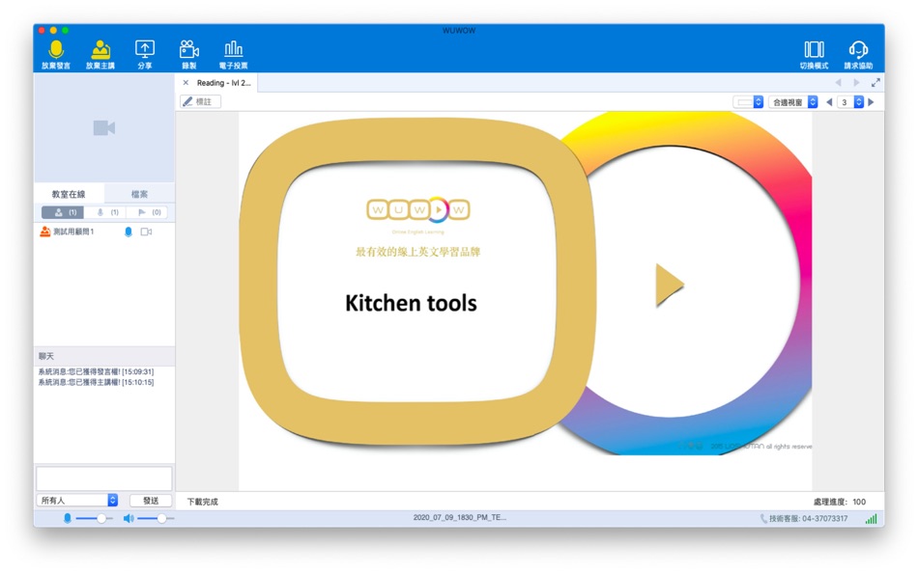Open the 電子投票 poll tool
Screen dimensions: 918x573
[234, 48]
